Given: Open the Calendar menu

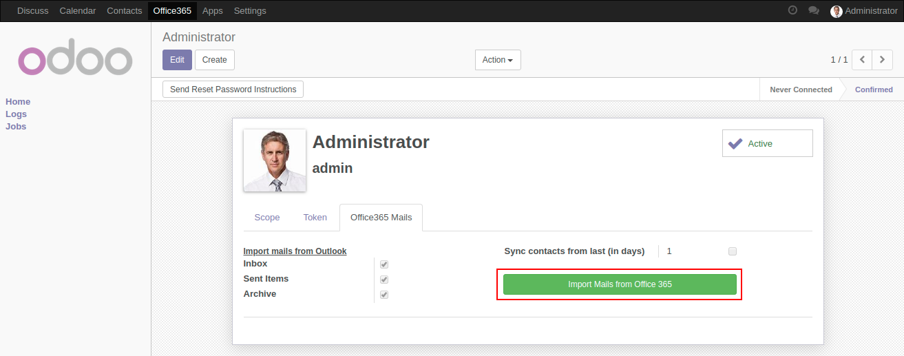Looking at the screenshot, I should point(78,11).
